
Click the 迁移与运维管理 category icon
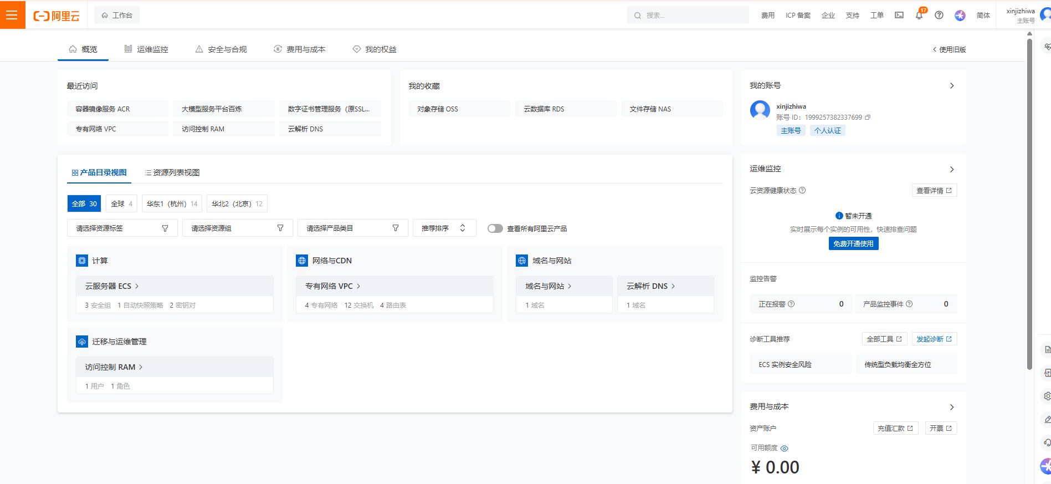point(82,342)
